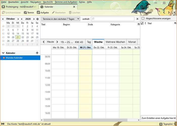The width and height of the screenshot is (177, 126).
Task: Click the completed checkbox column header in tasks
Action: click(x=142, y=23)
